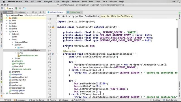Open the Messages tool window

[x=20, y=100]
